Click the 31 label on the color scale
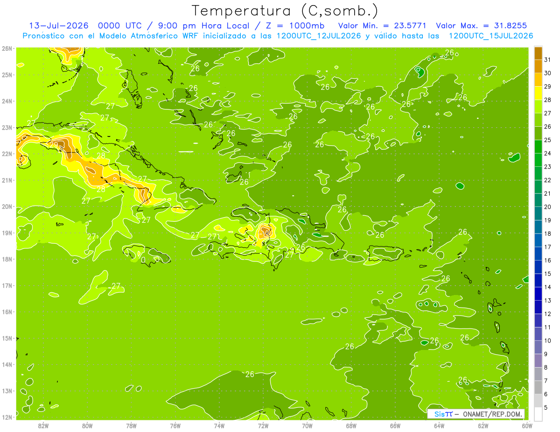560x432 pixels. click(548, 60)
